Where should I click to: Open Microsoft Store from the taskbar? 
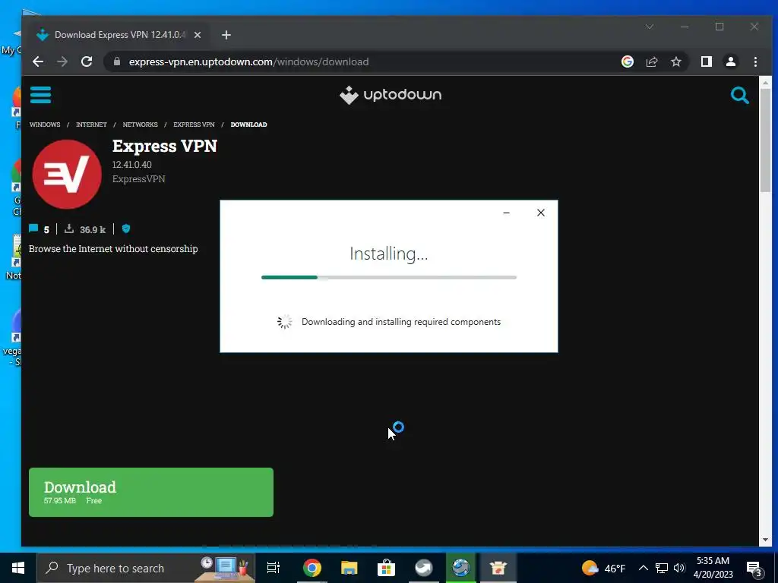pos(386,568)
